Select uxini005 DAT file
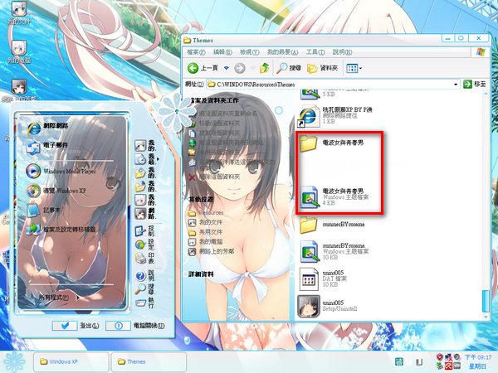Image resolution: width=498 pixels, height=373 pixels. (x=324, y=279)
